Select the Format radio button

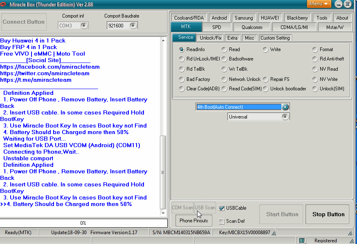pyautogui.click(x=315, y=49)
